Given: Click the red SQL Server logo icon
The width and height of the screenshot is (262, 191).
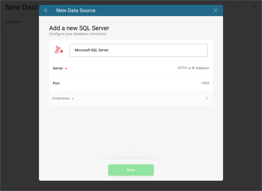Looking at the screenshot, I should tap(59, 49).
